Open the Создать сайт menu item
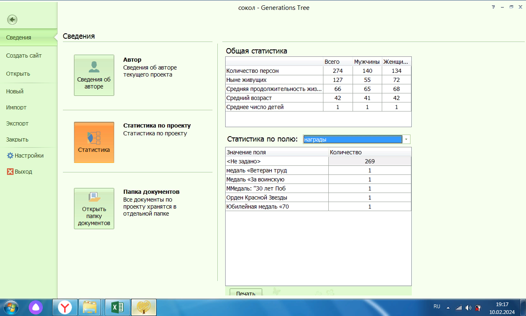Viewport: 526px width, 316px height. 24,56
